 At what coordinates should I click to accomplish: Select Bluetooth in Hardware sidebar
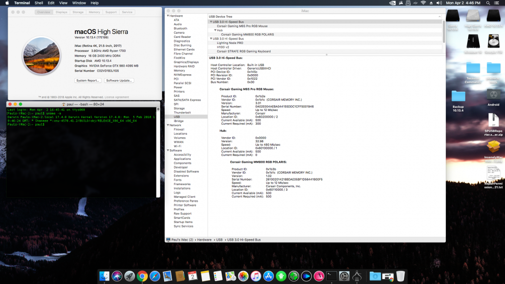click(x=180, y=28)
